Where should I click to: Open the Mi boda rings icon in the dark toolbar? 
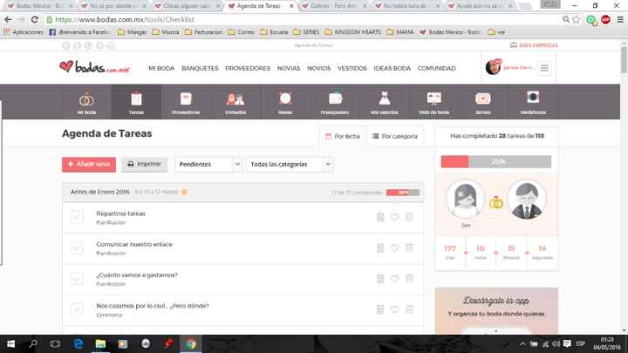(86, 99)
